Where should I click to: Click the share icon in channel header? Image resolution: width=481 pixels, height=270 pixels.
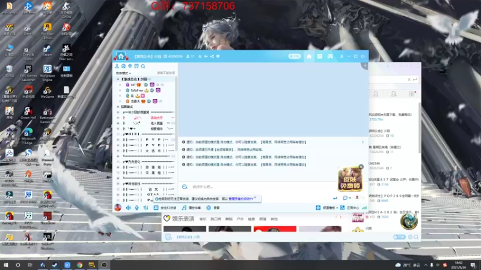click(x=212, y=56)
